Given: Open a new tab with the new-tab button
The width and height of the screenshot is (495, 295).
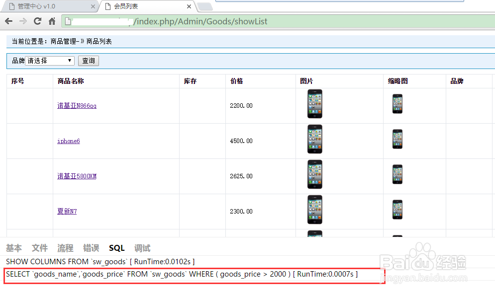Looking at the screenshot, I should click(205, 6).
